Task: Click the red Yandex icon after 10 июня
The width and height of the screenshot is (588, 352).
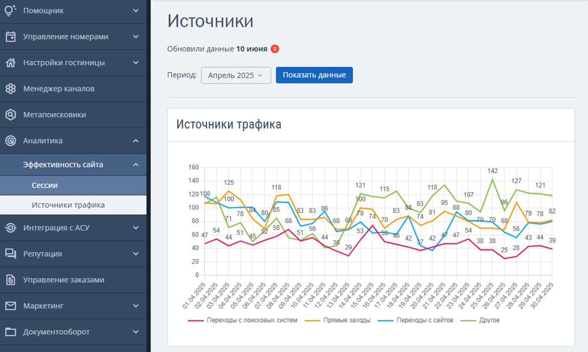Action: (275, 48)
